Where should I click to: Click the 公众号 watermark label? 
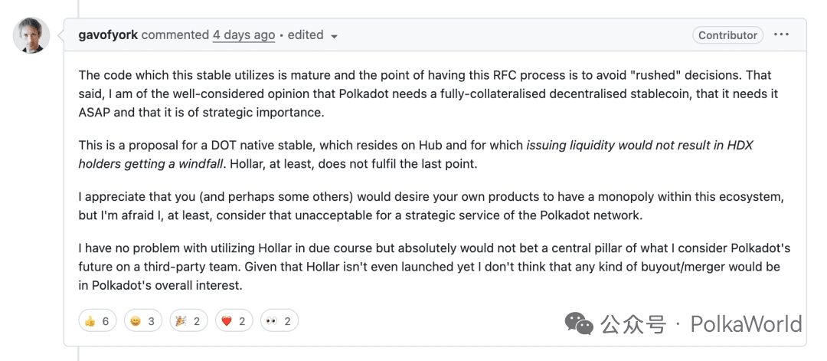click(x=633, y=323)
